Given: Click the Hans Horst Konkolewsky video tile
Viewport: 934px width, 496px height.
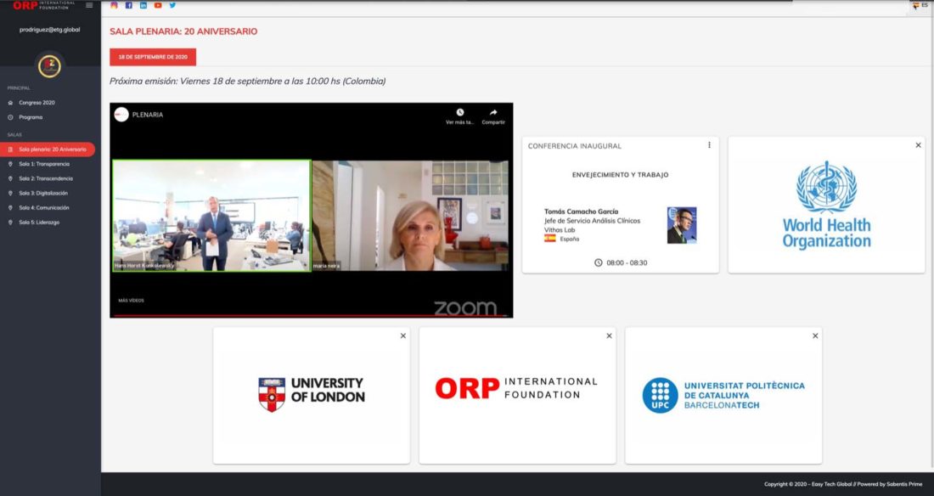Looking at the screenshot, I should pos(211,216).
